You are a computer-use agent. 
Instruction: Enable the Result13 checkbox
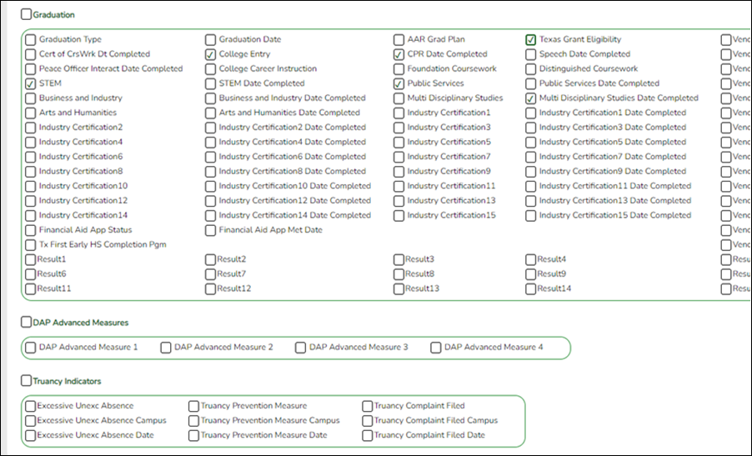(x=399, y=289)
